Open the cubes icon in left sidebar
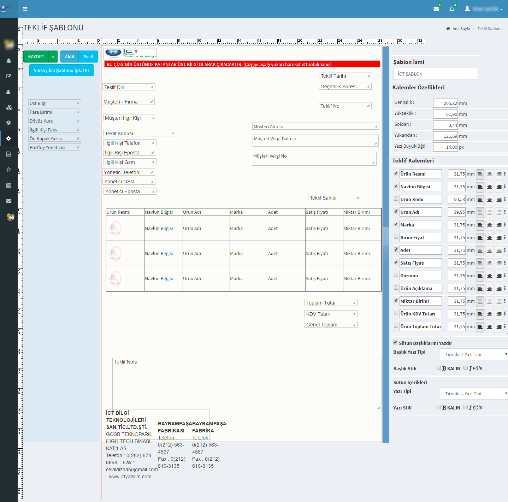Screen dimensions: 508x502 [9, 107]
